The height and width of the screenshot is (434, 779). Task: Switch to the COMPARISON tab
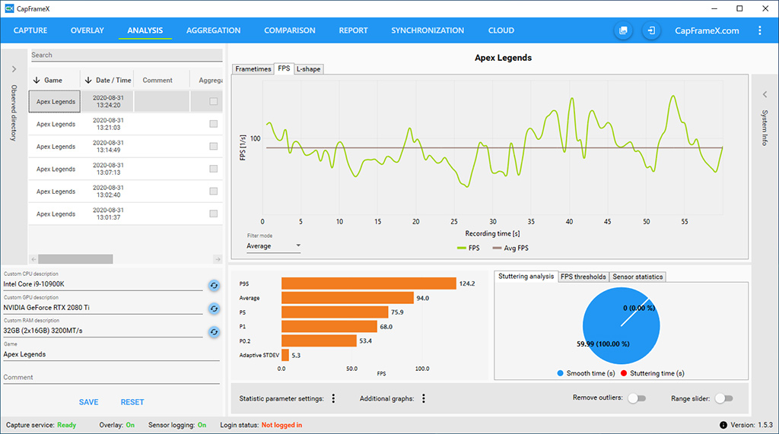(289, 31)
